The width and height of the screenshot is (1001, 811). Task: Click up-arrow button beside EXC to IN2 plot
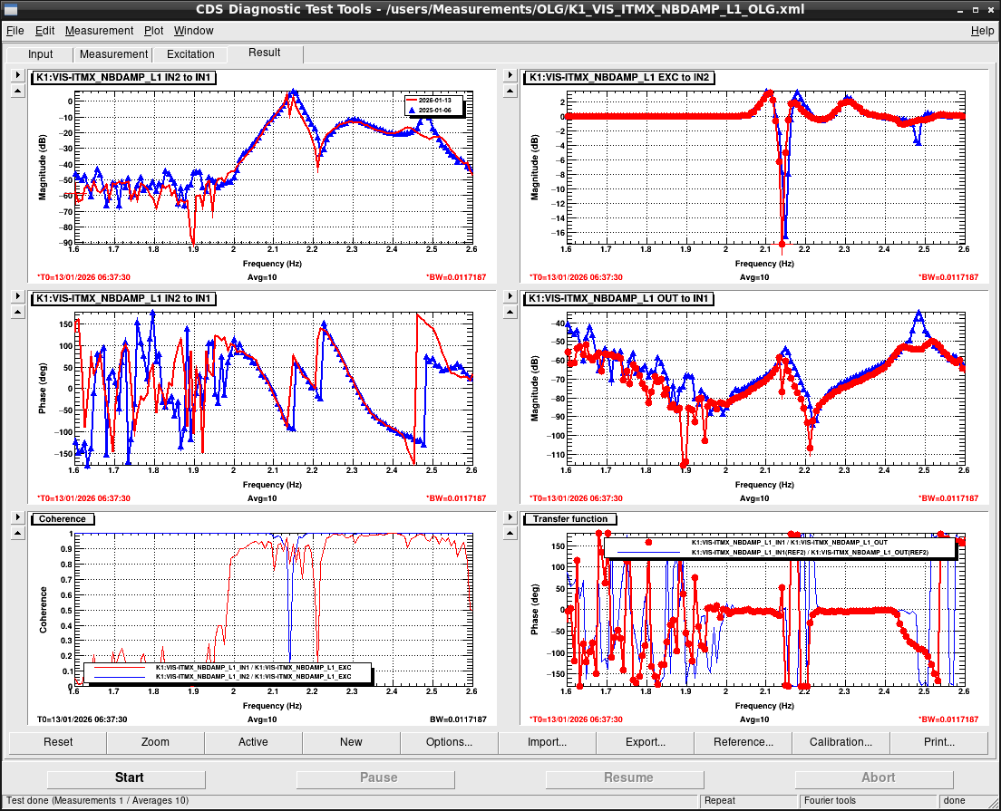(509, 92)
